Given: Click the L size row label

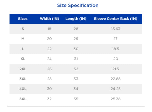Looking at the screenshot, I should tap(23, 49).
